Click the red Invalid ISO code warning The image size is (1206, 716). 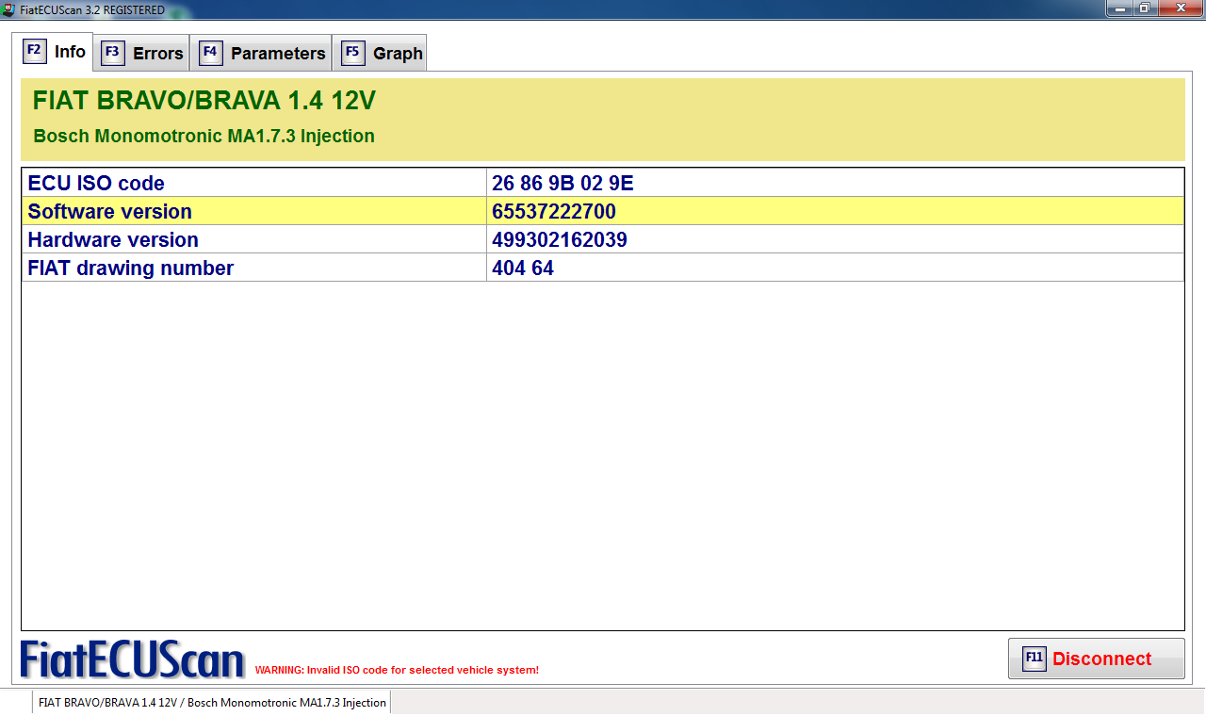(x=397, y=670)
